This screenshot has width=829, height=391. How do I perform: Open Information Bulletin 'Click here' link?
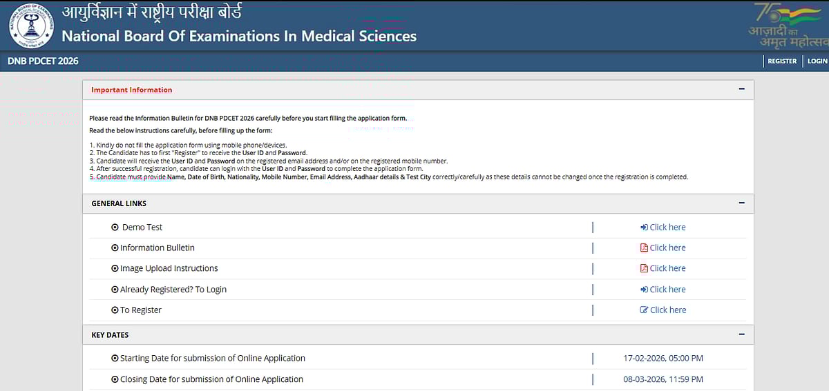(667, 248)
